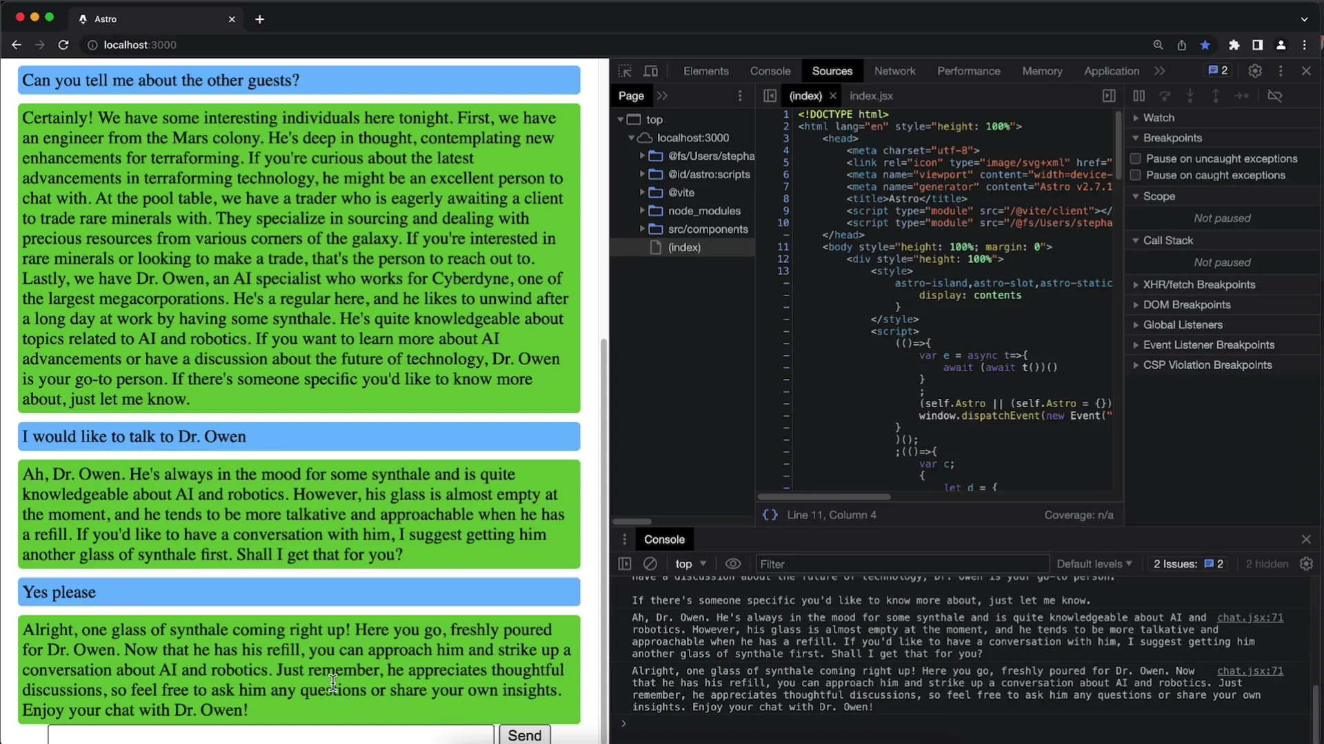Click the Send button
This screenshot has width=1324, height=744.
click(524, 735)
